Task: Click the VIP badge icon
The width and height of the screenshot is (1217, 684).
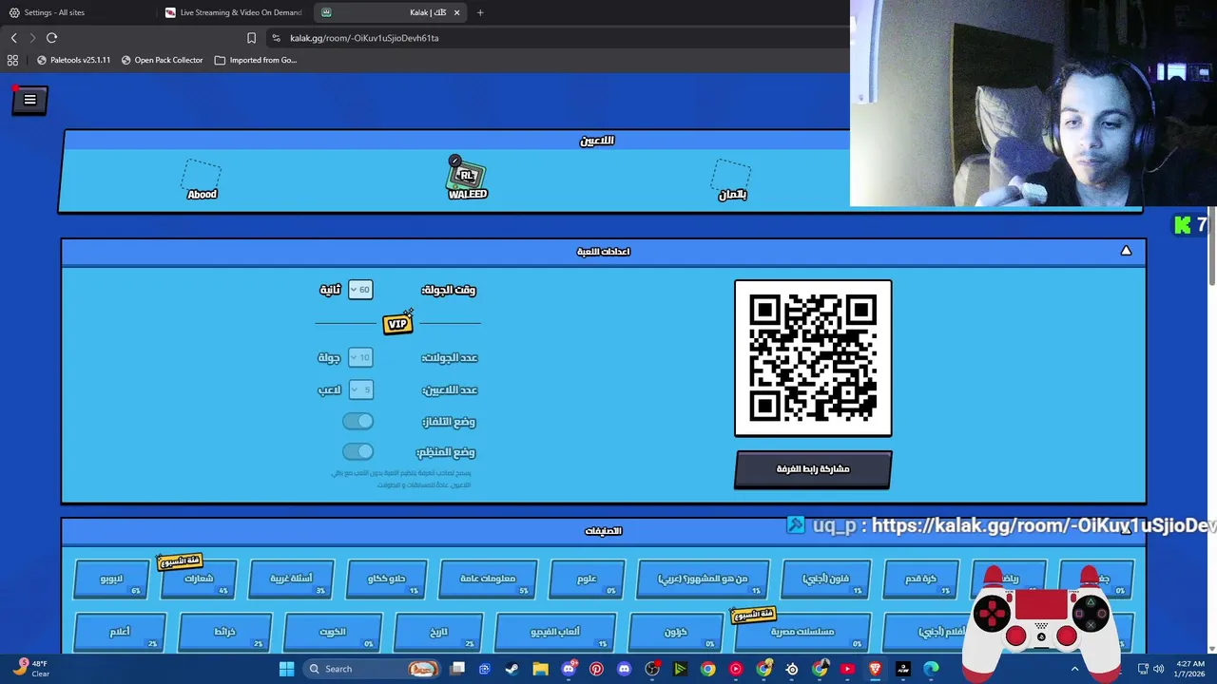Action: [x=397, y=324]
